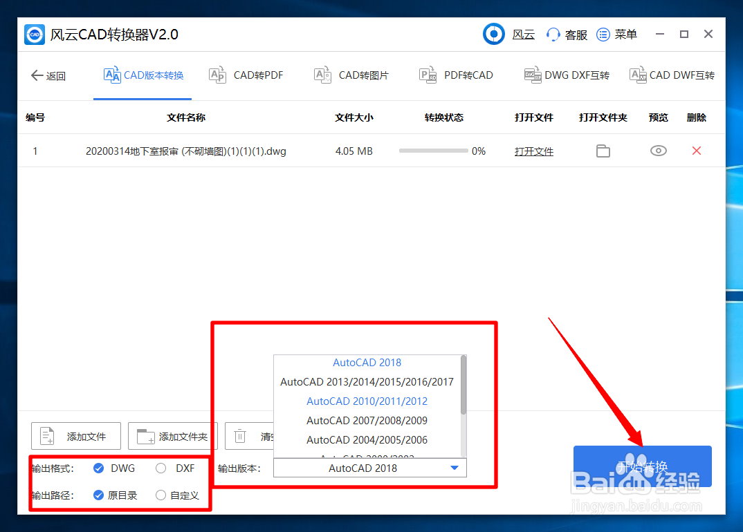Switch to CAD版本转换 tab
The image size is (743, 532).
tap(143, 75)
